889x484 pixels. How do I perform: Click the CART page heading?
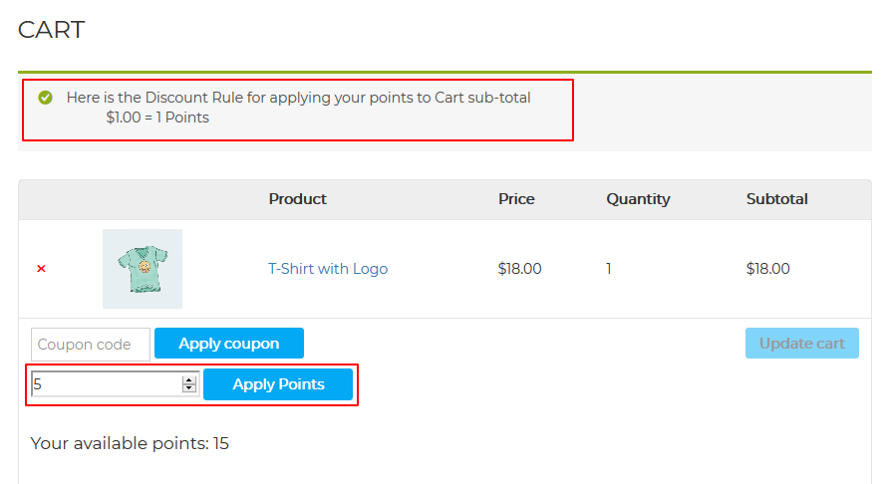click(52, 30)
